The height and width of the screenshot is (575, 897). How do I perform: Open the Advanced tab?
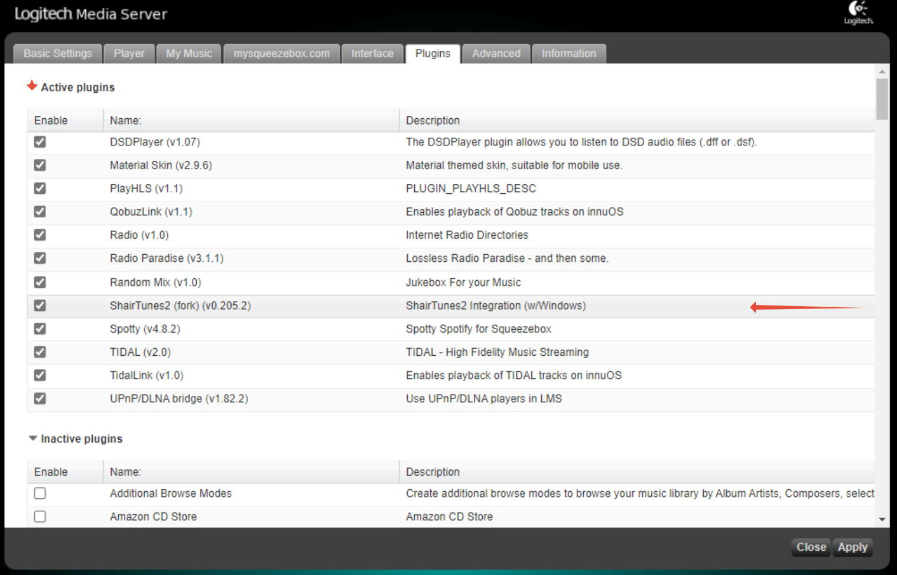496,53
